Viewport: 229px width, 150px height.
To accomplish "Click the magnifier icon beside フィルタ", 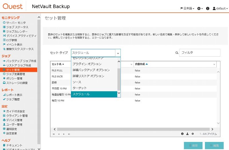I will [177, 53].
